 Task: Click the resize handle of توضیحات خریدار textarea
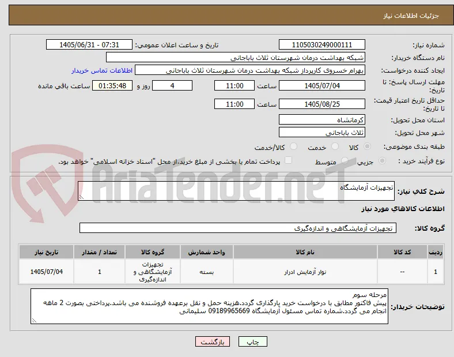click(34, 321)
